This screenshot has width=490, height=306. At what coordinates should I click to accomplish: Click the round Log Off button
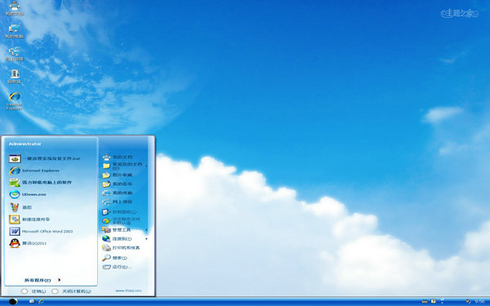click(x=24, y=291)
